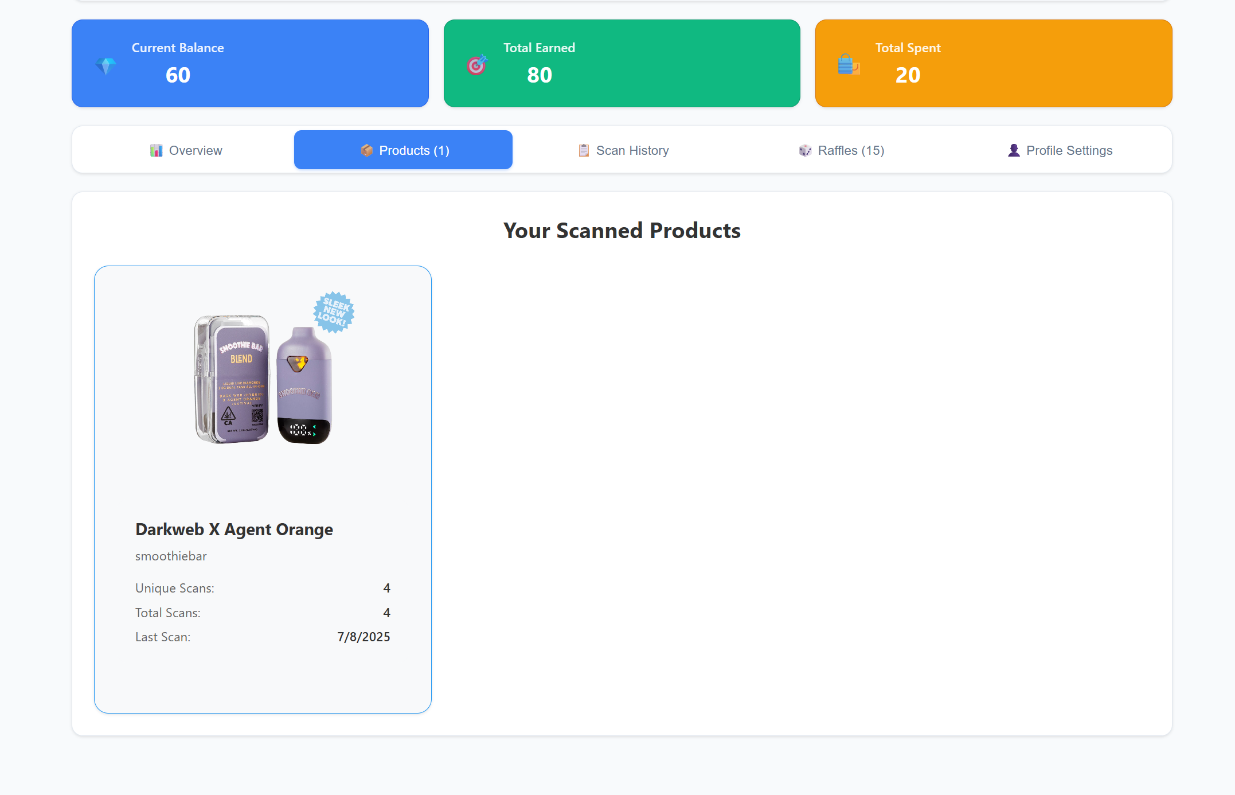Click the blue diamond balance icon
Screen dimensions: 1235x795
(x=105, y=67)
